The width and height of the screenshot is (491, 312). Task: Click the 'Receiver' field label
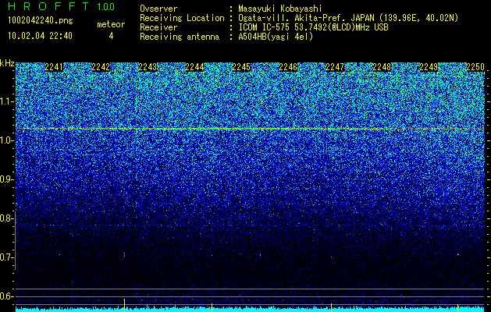158,27
